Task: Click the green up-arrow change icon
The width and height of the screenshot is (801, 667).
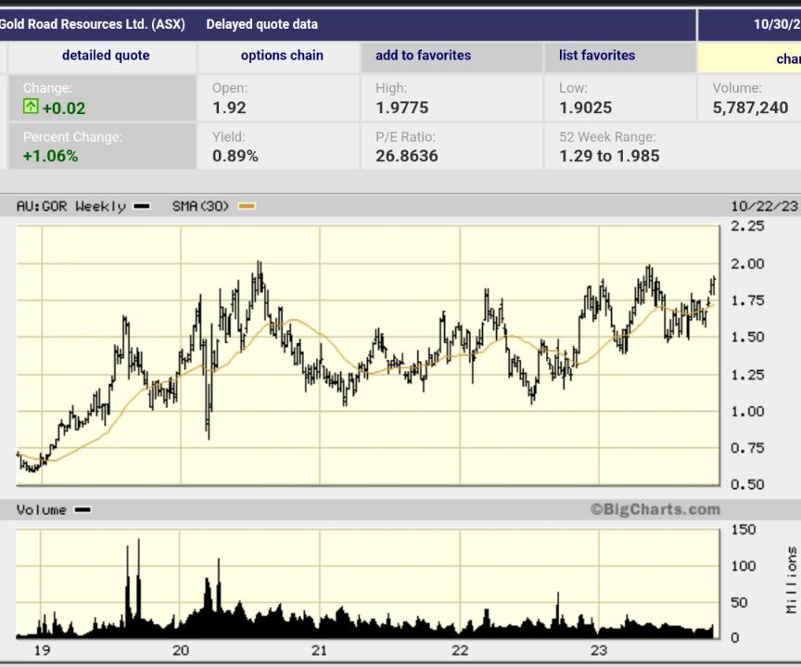Action: (31, 107)
